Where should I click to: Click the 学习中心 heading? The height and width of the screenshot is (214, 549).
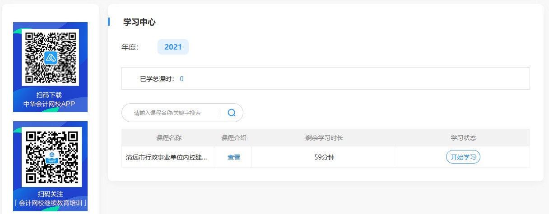140,22
